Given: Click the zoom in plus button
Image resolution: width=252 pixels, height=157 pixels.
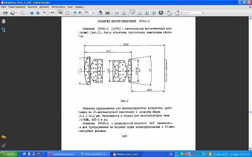Looking at the screenshot, I should tap(80, 13).
